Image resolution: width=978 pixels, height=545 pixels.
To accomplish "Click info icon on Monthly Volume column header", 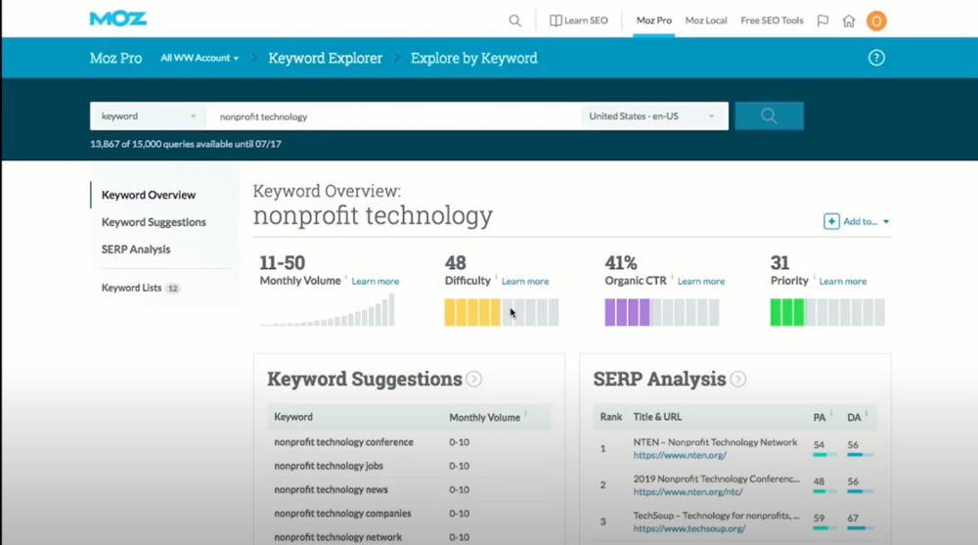I will (x=525, y=413).
